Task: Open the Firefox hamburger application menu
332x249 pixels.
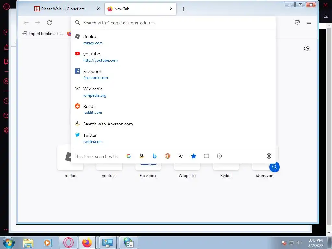Action: [x=309, y=22]
